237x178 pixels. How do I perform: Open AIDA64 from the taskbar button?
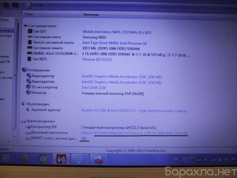(61, 159)
